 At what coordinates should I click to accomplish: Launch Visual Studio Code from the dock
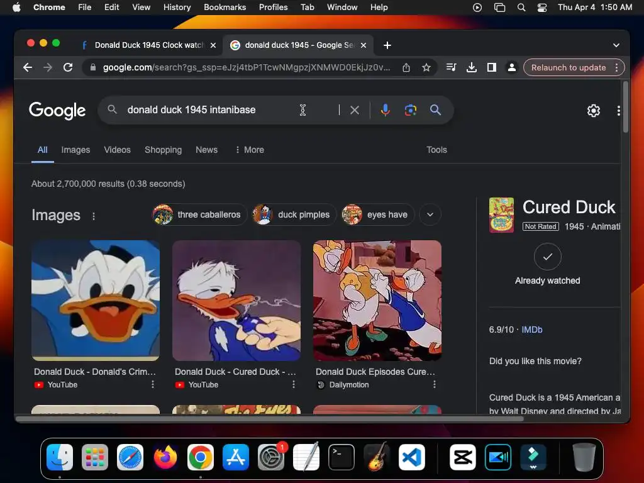click(411, 457)
